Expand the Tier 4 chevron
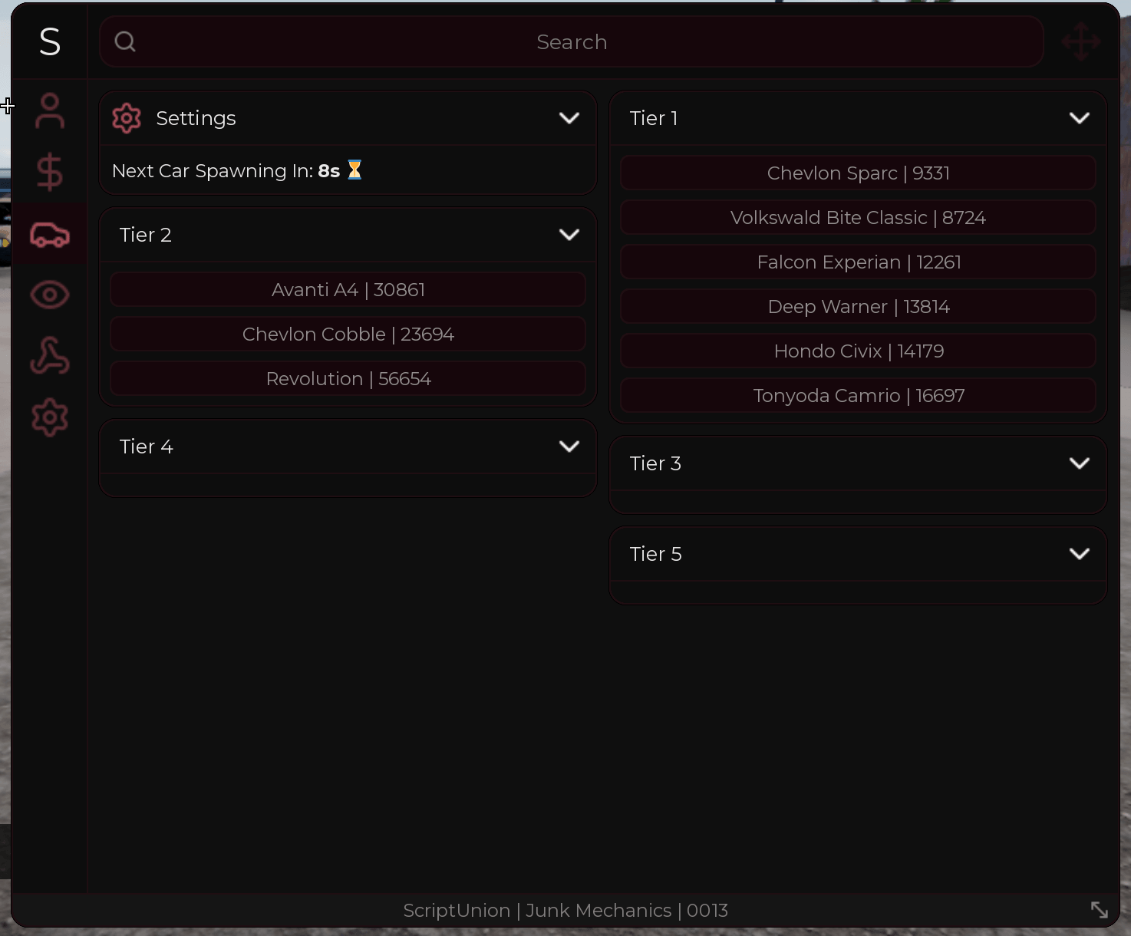 coord(569,447)
